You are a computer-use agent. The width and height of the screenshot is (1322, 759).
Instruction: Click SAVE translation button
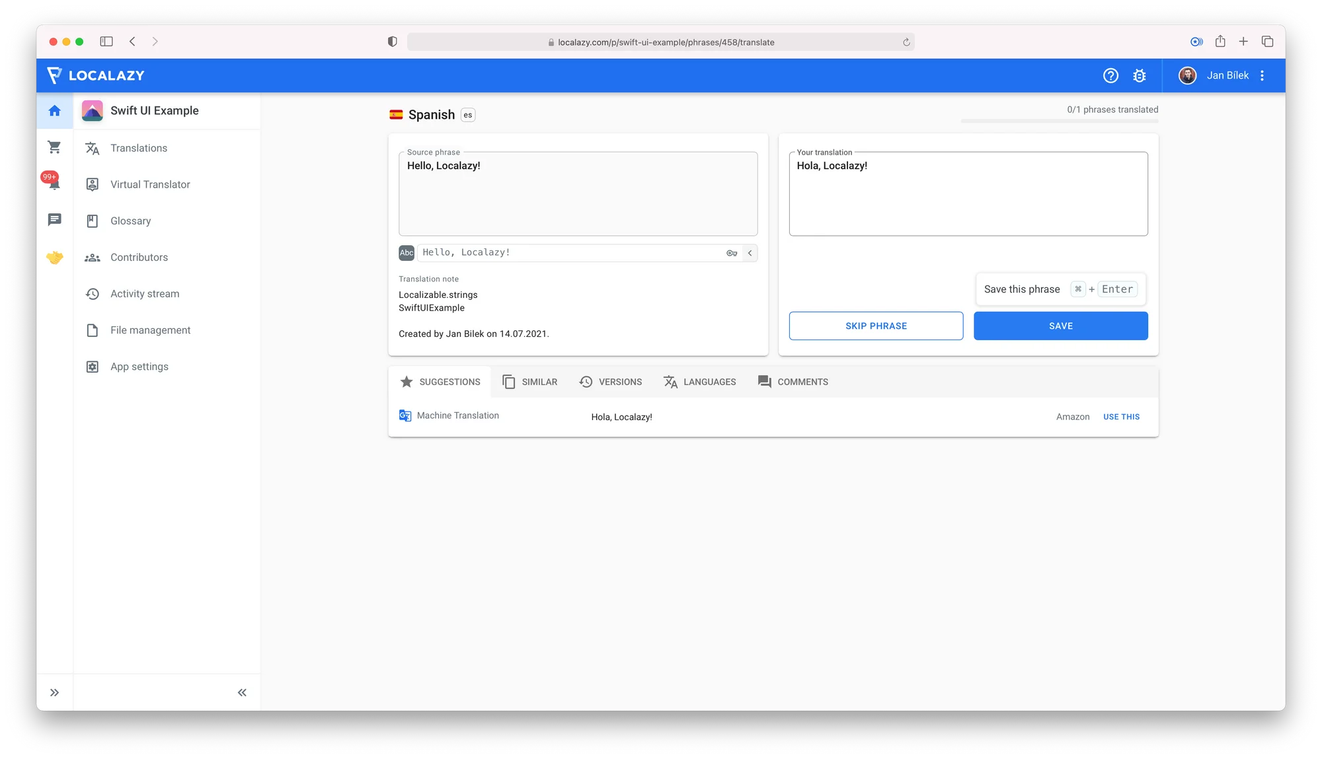coord(1060,325)
